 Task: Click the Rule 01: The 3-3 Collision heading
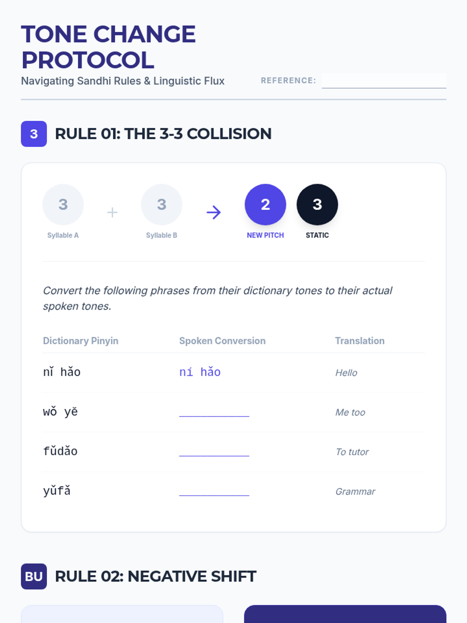point(163,134)
